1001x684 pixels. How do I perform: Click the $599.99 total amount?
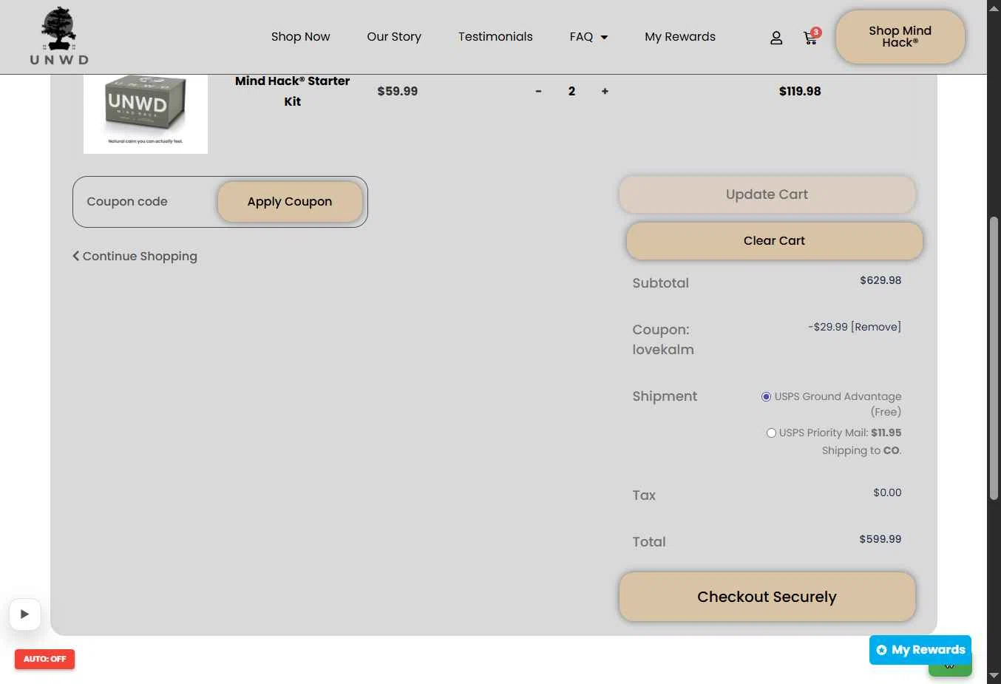point(880,539)
